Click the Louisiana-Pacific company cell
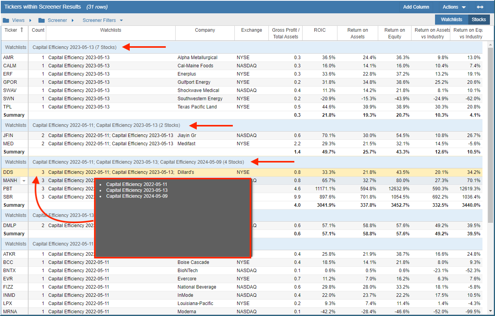The image size is (495, 316). tap(205, 303)
